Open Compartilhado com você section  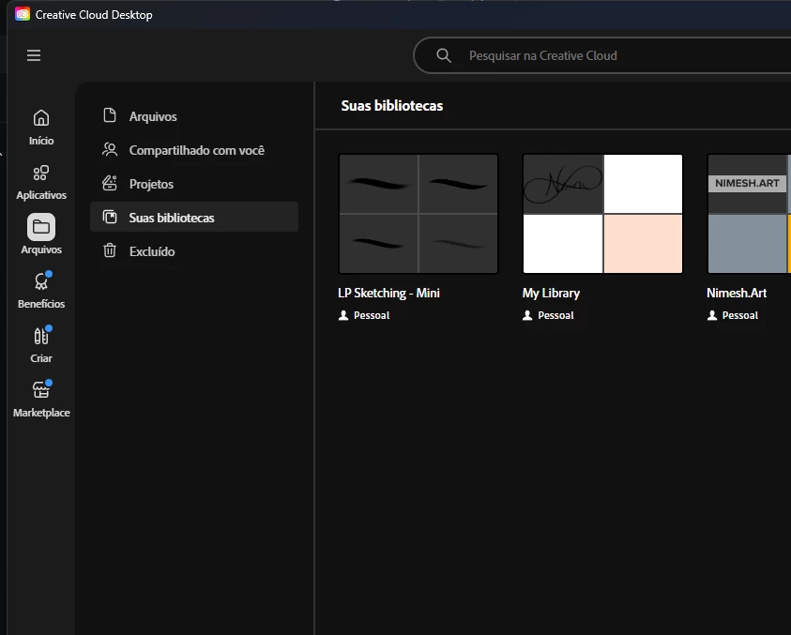pos(194,150)
